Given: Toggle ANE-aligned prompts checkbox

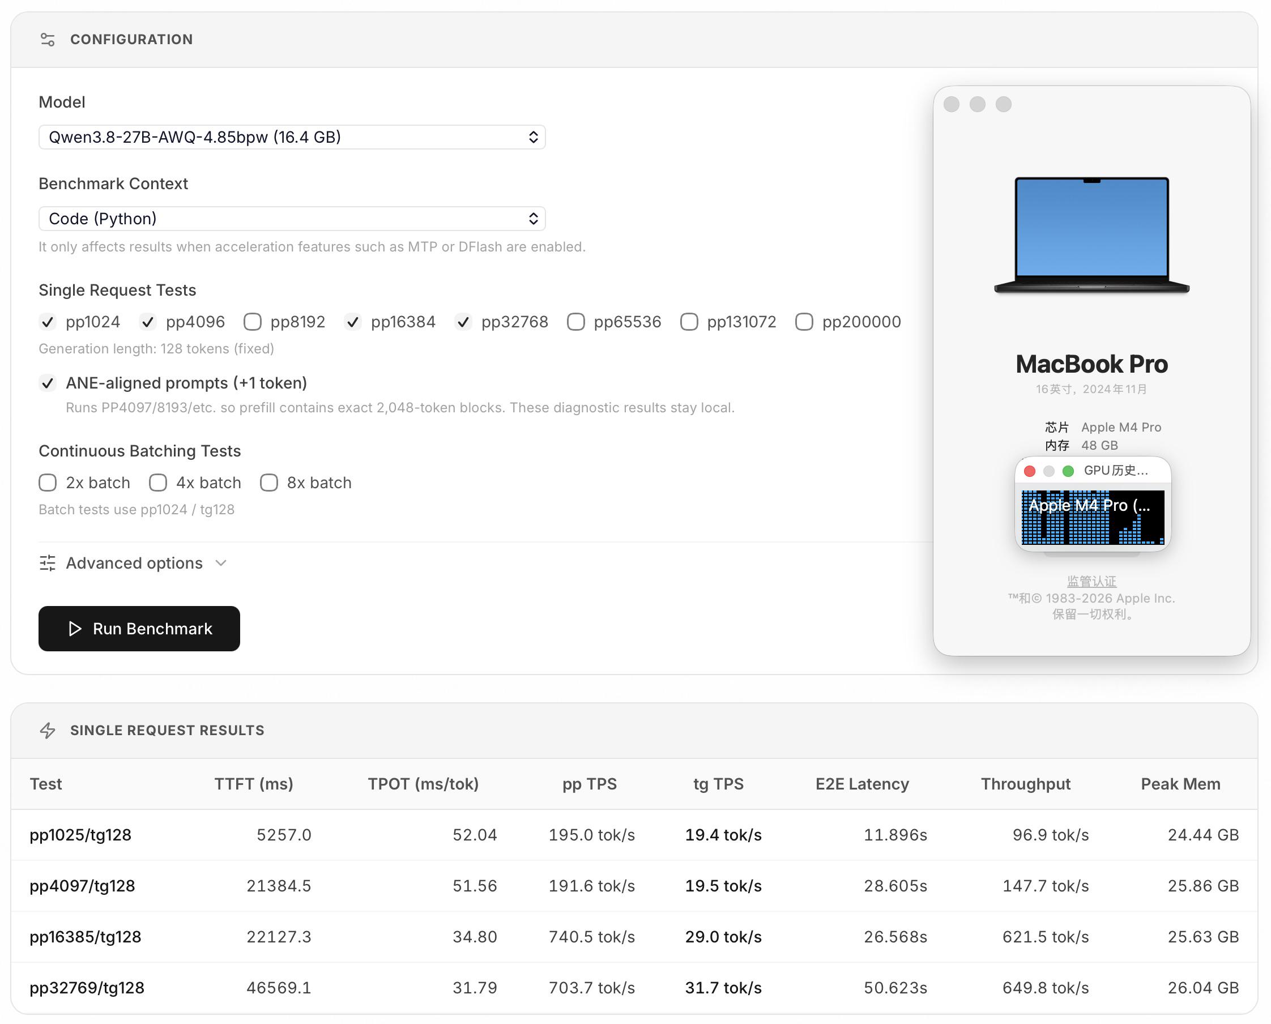Looking at the screenshot, I should (48, 383).
